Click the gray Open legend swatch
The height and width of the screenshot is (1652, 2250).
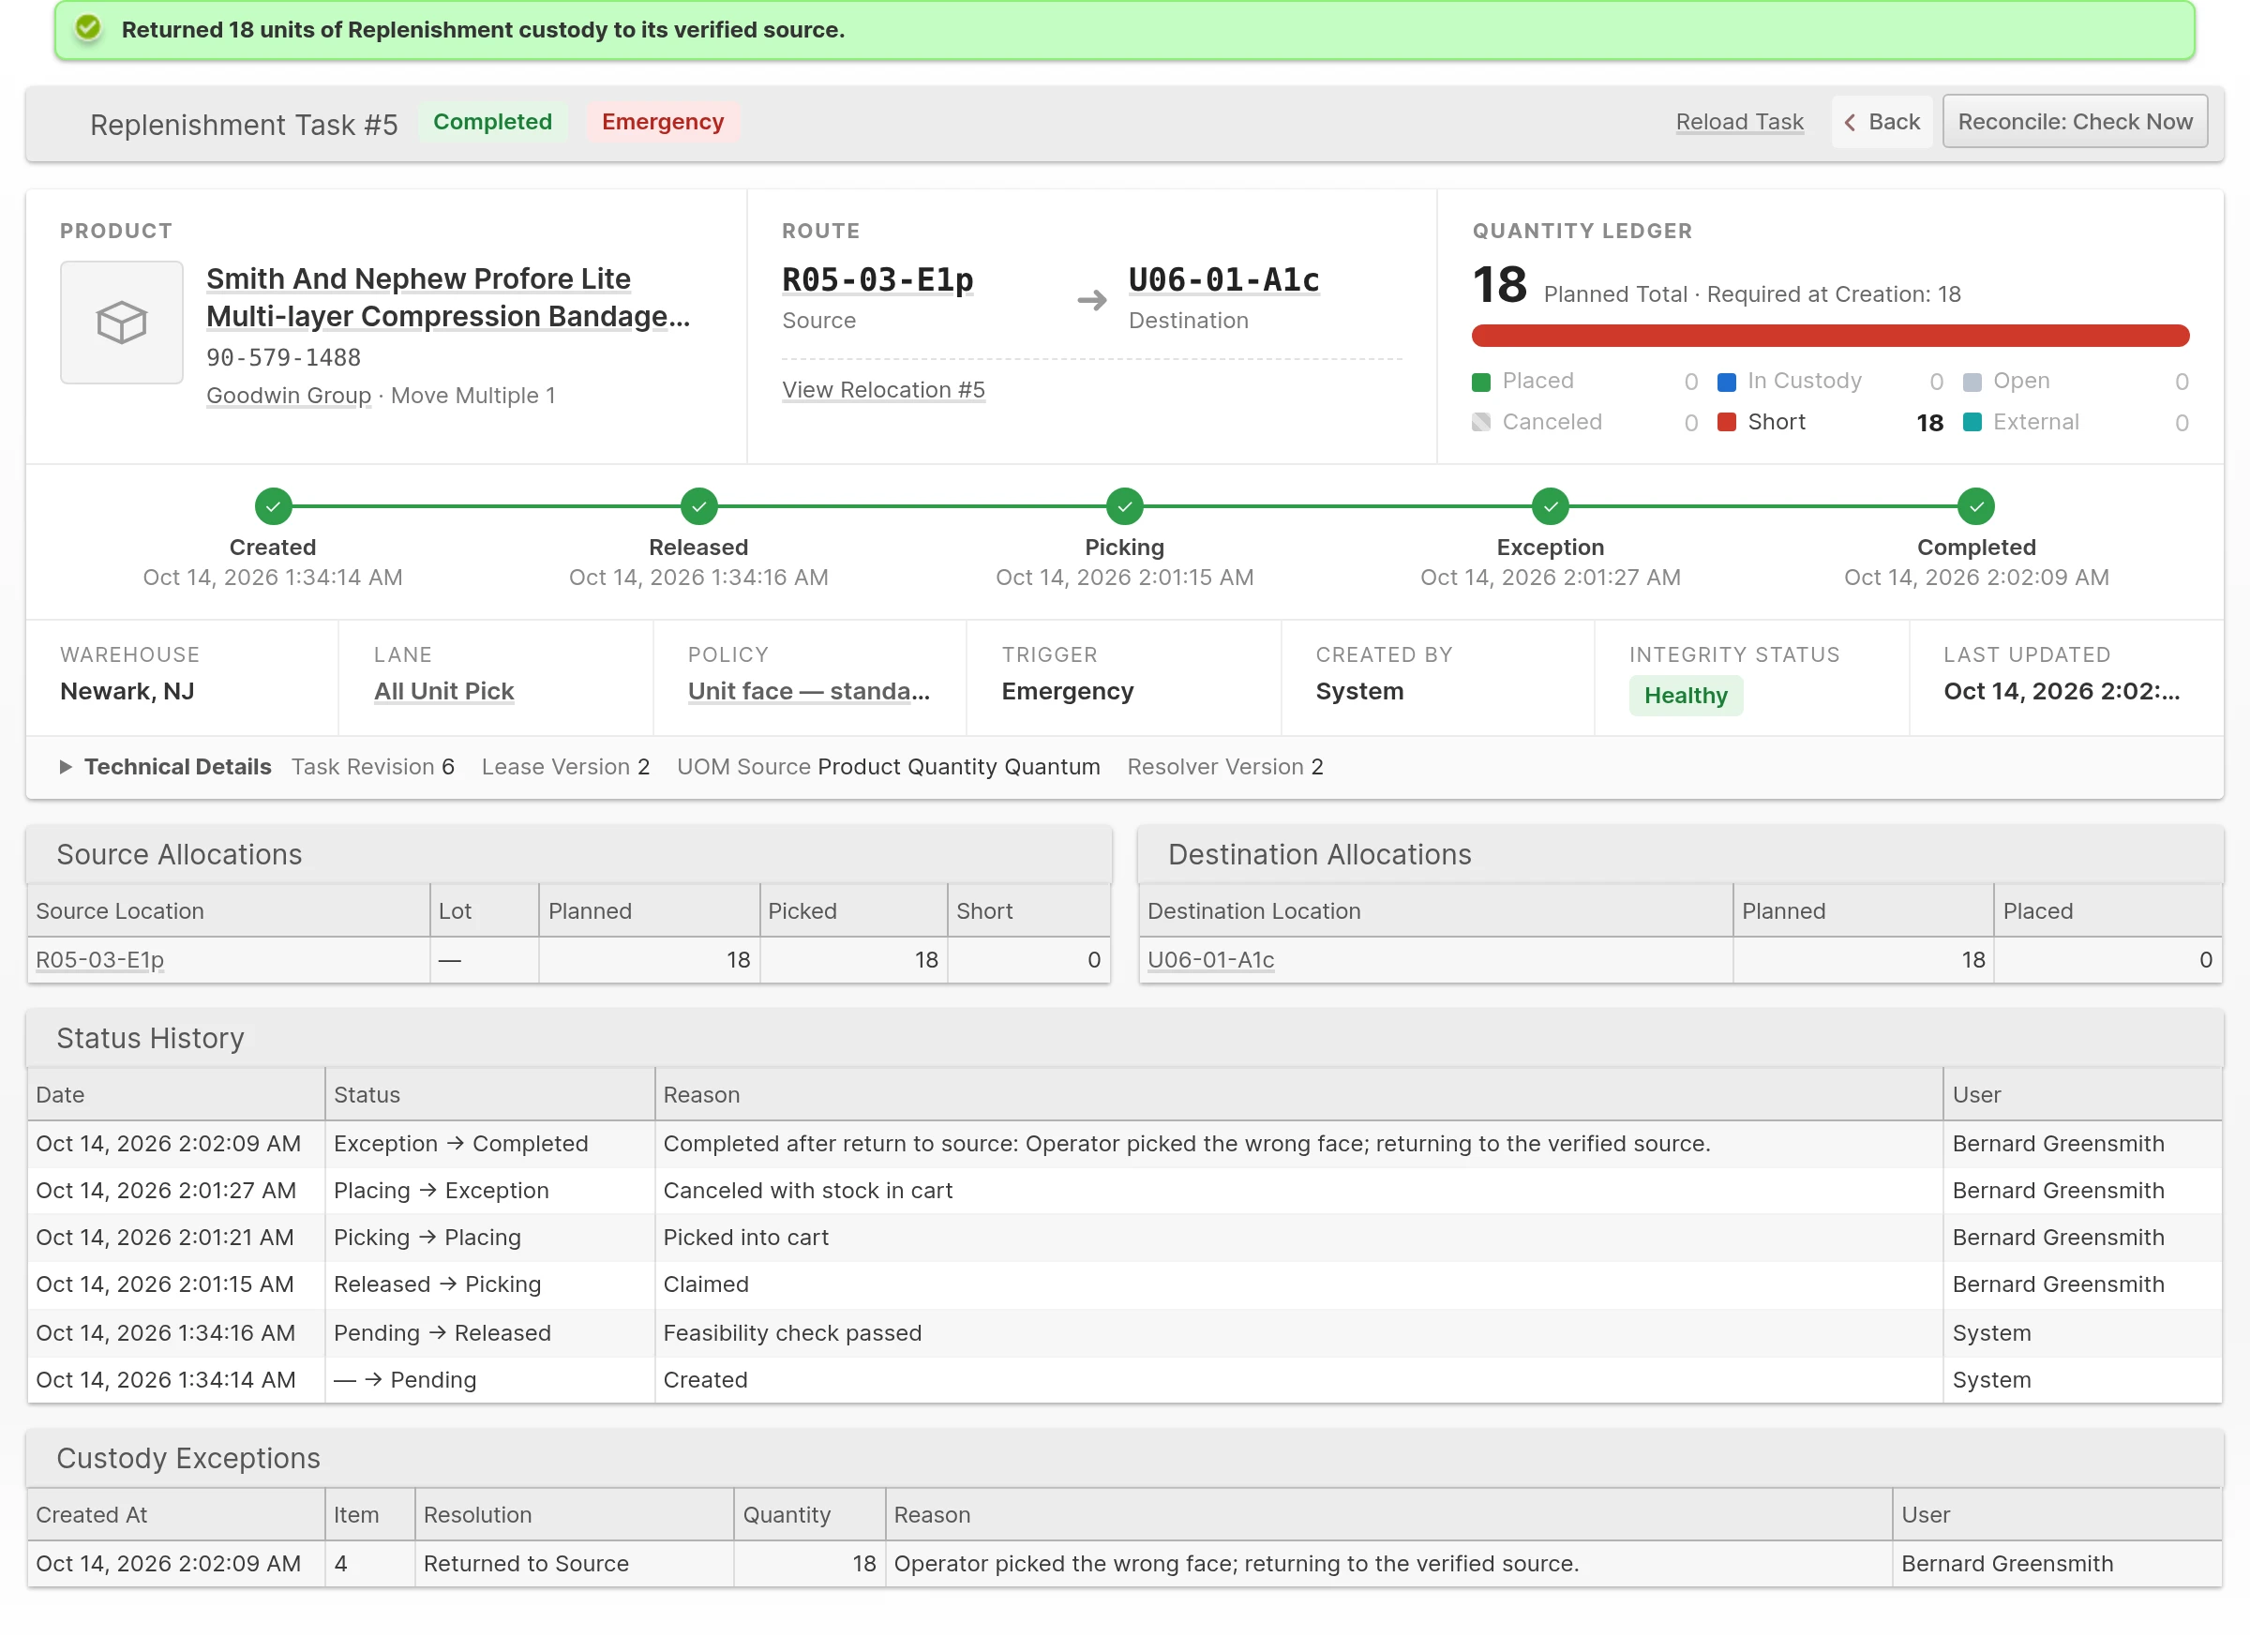1972,381
